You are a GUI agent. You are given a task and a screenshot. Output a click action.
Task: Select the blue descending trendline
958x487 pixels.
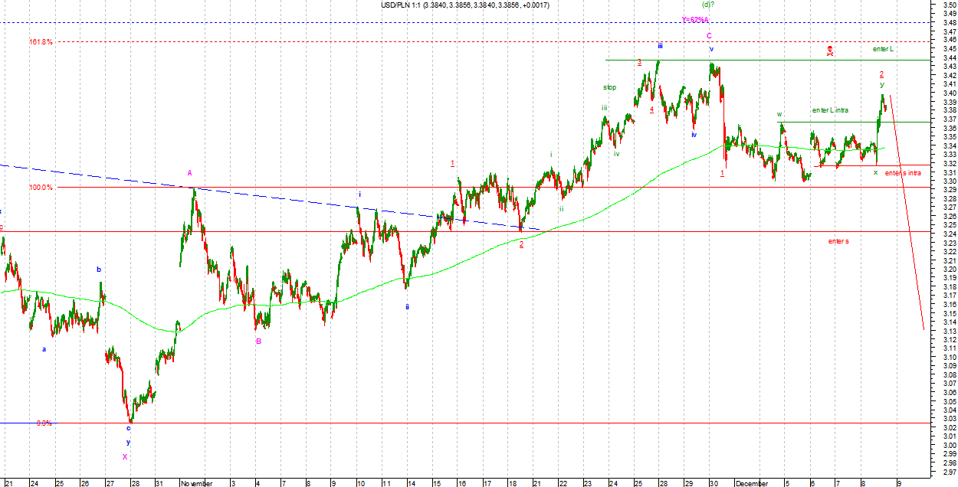coord(268,197)
